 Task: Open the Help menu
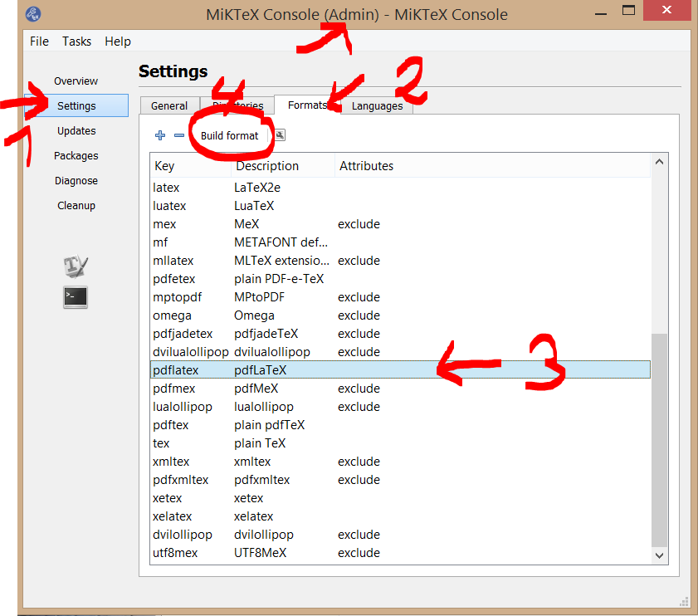[118, 42]
